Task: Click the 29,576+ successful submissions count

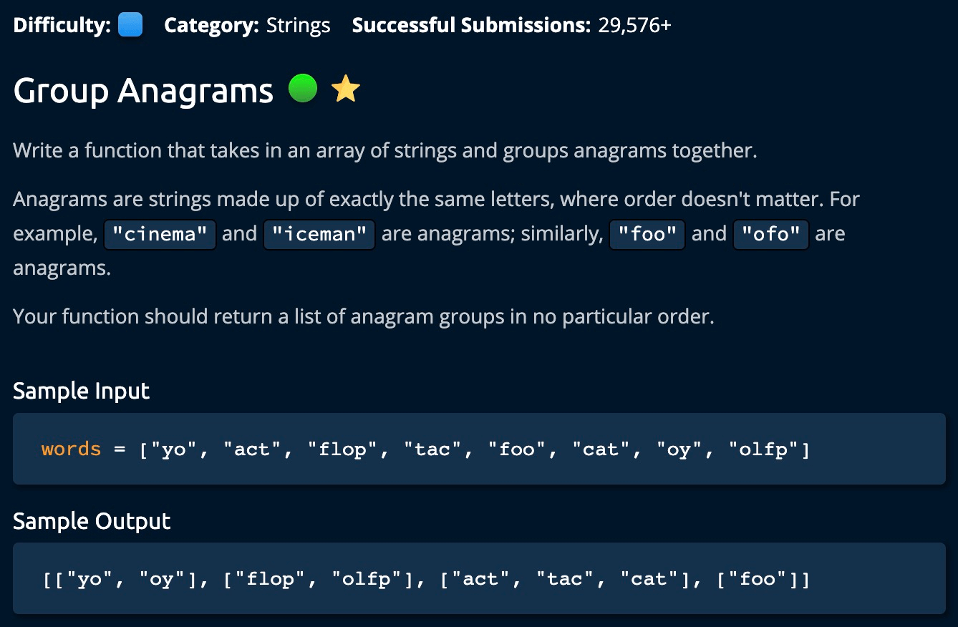Action: pos(635,26)
